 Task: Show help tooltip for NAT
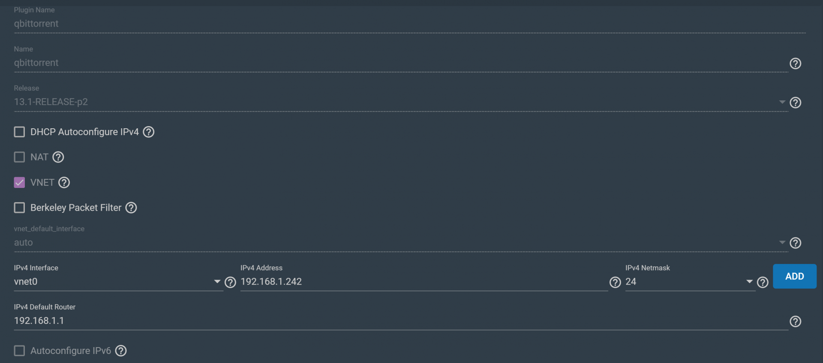click(x=58, y=157)
